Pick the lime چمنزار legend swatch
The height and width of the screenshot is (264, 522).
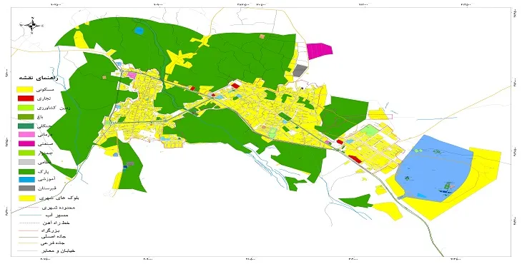pyautogui.click(x=26, y=153)
